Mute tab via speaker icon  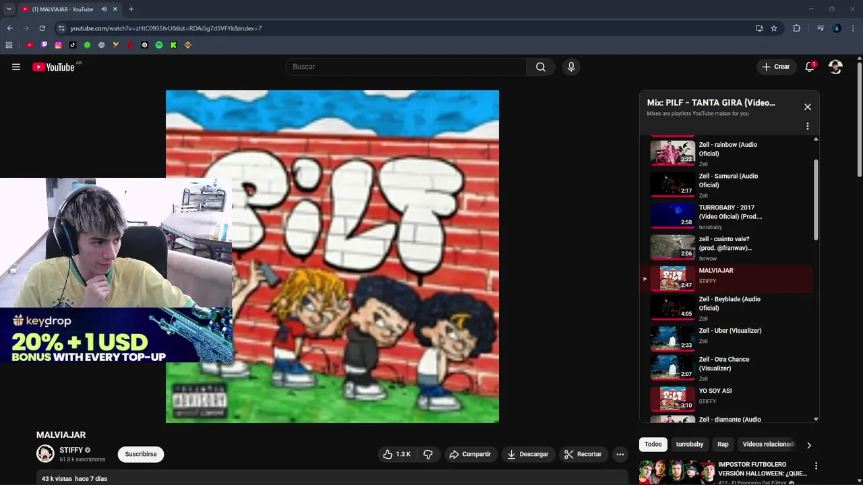pos(104,9)
